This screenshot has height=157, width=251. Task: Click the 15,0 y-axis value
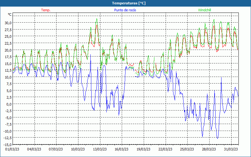coord(8,64)
